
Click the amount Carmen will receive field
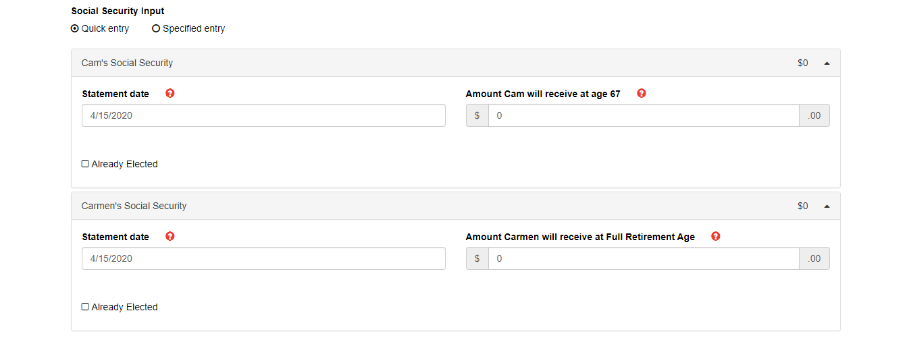point(644,258)
